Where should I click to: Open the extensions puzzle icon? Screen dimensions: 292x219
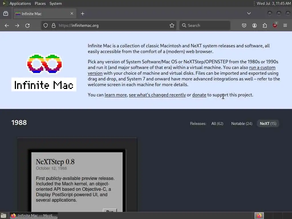[x=265, y=25]
